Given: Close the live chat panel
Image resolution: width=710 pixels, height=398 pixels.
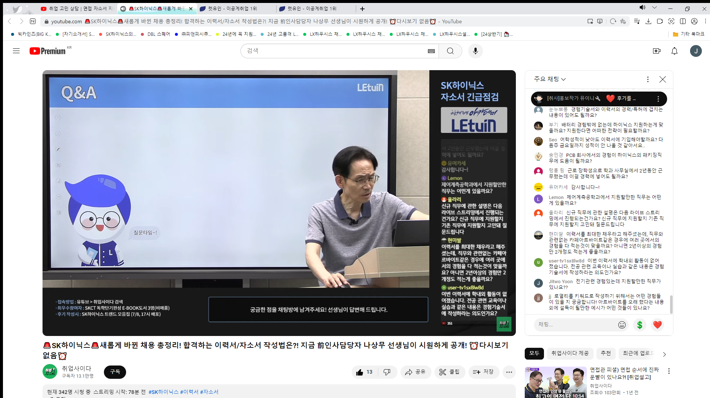Looking at the screenshot, I should click(663, 79).
